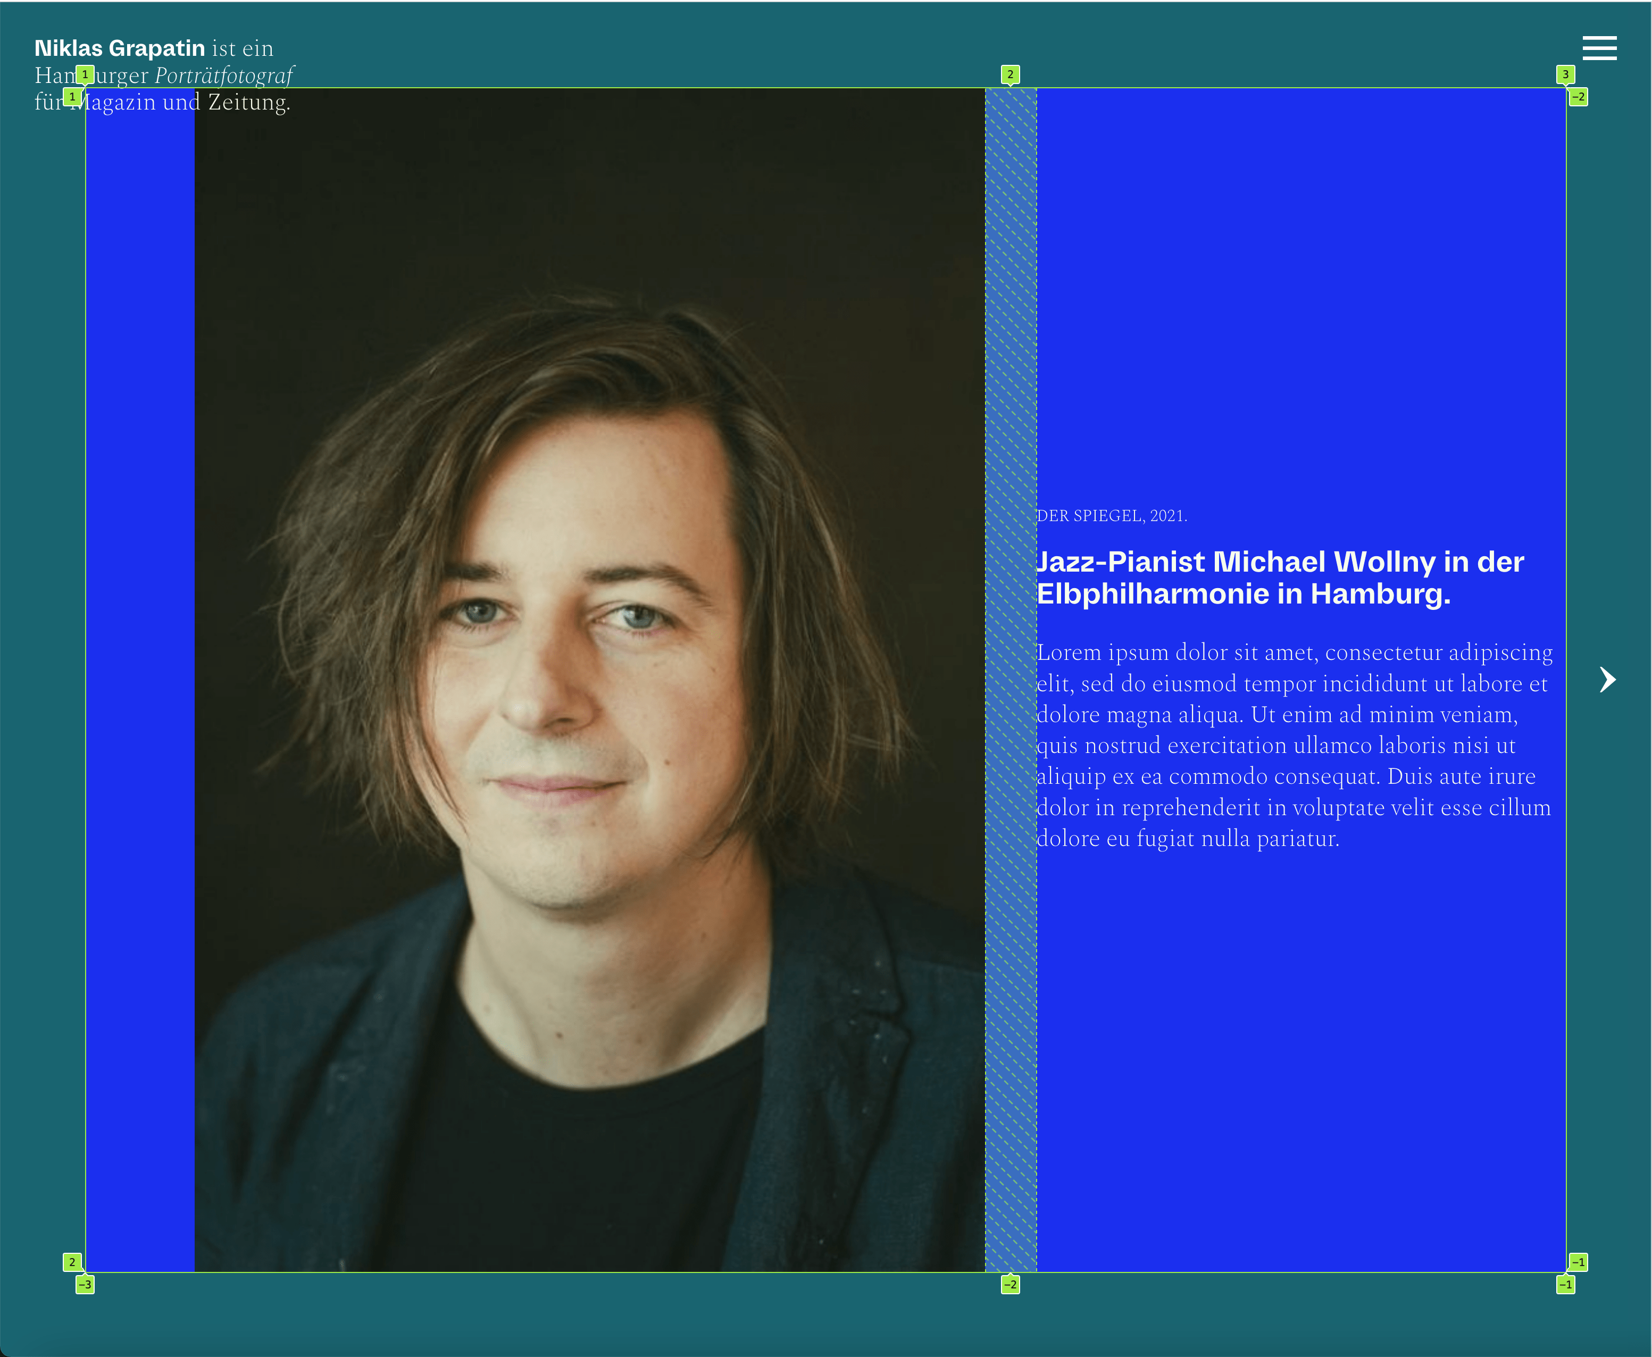Click left-side row line badge 2 at bottom
Viewport: 1652px width, 1357px height.
[72, 1262]
